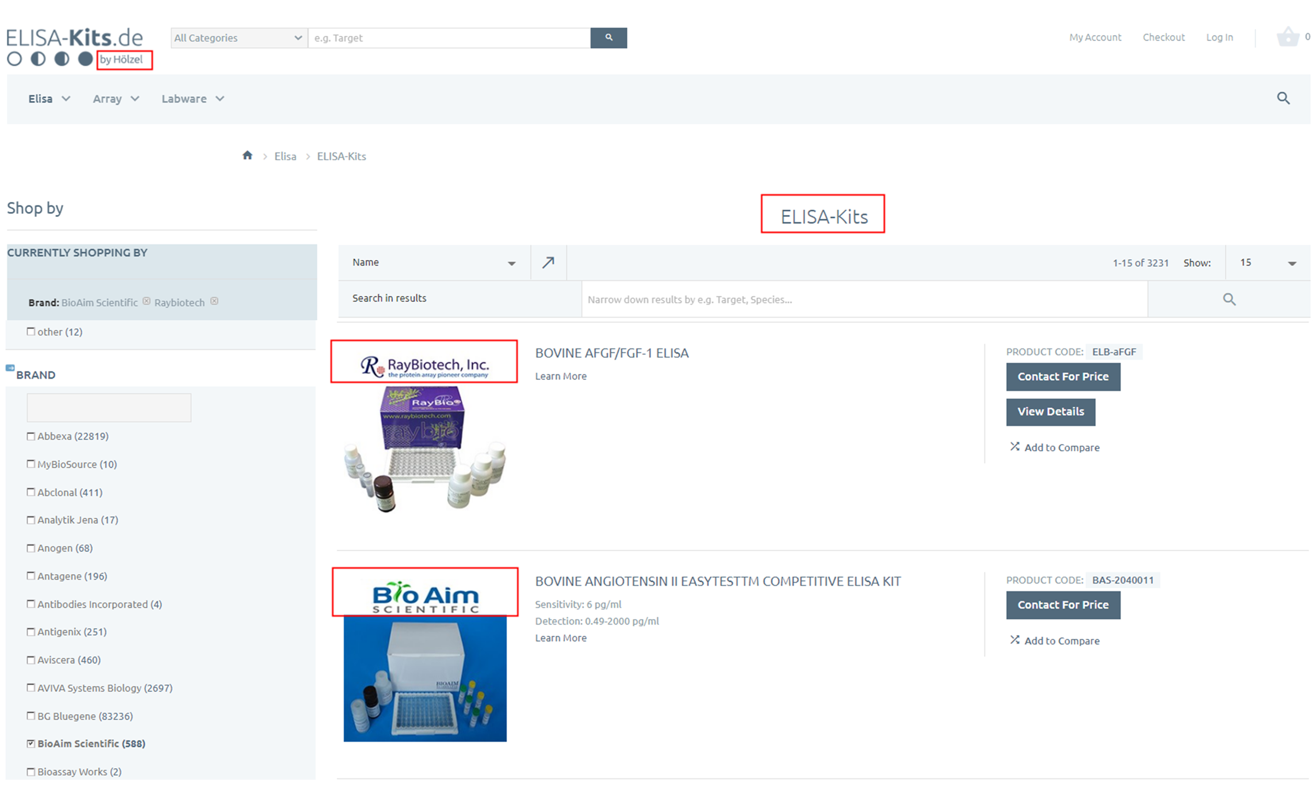1313x798 pixels.
Task: Click the '1-15 of 3231' results count
Action: (1140, 263)
